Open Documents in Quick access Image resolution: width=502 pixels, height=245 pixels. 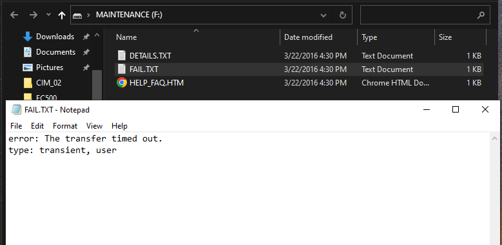point(55,52)
